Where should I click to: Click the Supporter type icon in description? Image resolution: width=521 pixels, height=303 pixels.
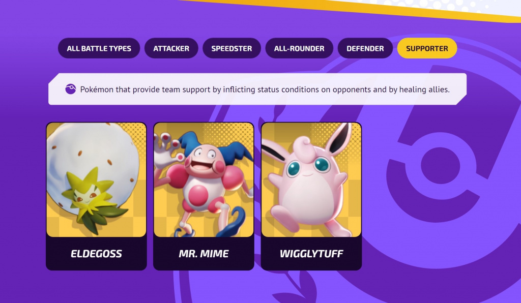point(70,89)
